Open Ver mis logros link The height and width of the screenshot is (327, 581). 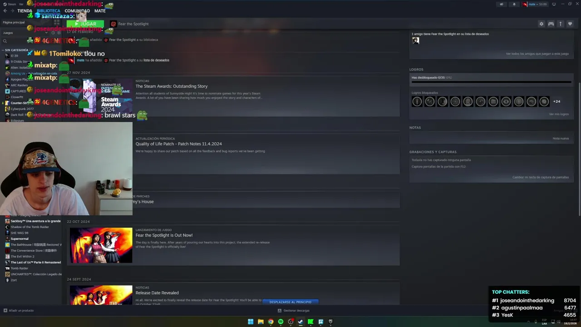click(x=559, y=114)
